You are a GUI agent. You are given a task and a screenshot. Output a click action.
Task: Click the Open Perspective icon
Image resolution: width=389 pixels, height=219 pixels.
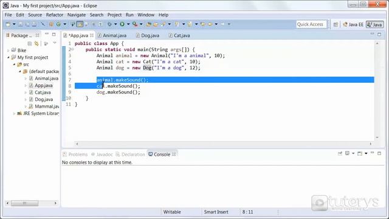336,24
